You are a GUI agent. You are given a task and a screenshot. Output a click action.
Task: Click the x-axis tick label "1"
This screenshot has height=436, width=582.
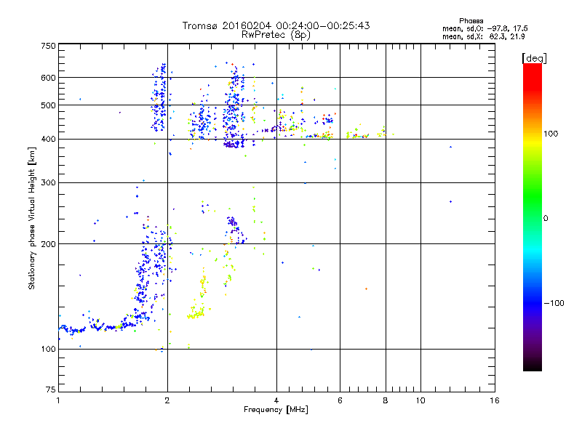58,400
